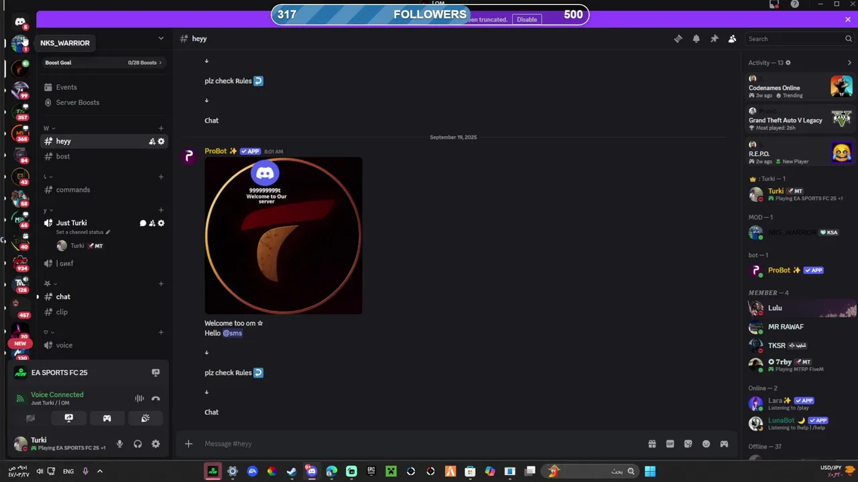Viewport: 858px width, 482px height.
Task: Add channel to category above commands
Action: pos(161,177)
